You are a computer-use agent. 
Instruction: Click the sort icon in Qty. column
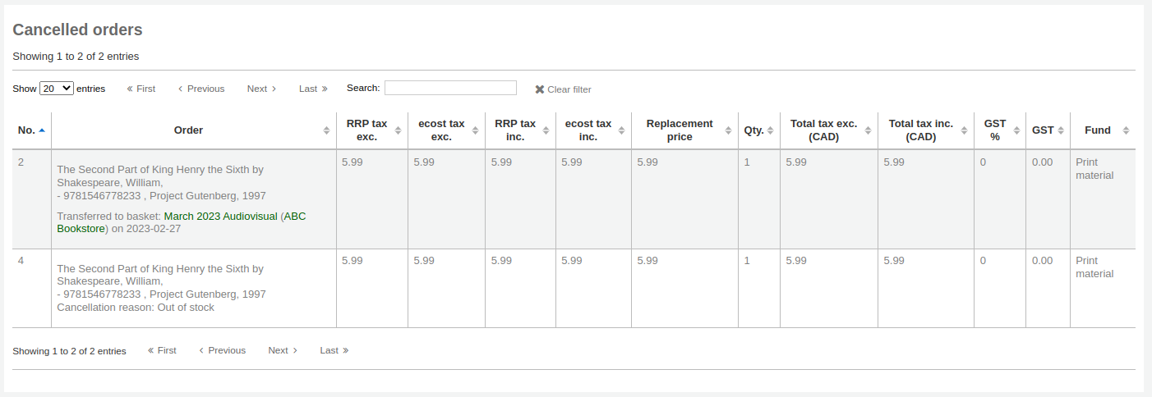click(770, 130)
